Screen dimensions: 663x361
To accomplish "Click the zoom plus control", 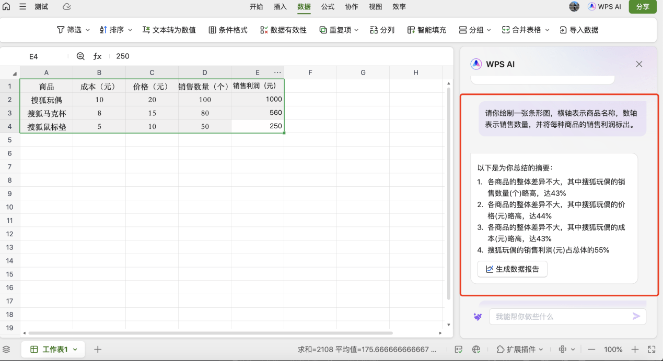I will (634, 349).
